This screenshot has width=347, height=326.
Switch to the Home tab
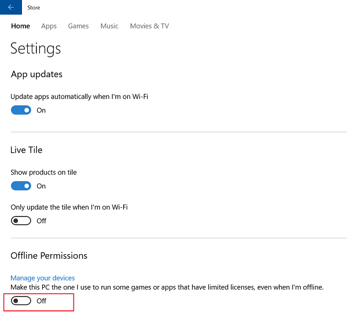coord(20,26)
